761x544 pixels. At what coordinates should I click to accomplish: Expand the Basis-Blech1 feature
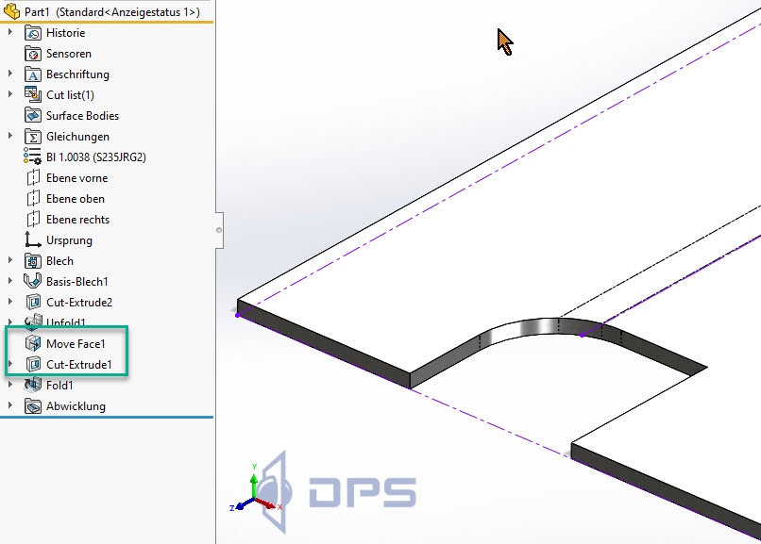10,280
